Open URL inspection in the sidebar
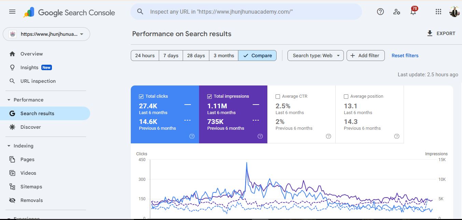Screen dimensions: 462x220 [45, 81]
